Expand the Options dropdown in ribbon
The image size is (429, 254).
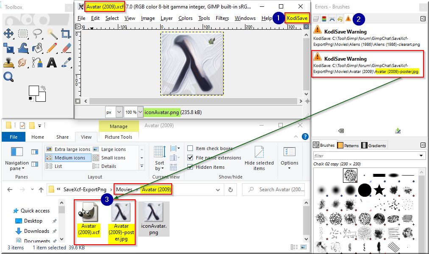[290, 158]
